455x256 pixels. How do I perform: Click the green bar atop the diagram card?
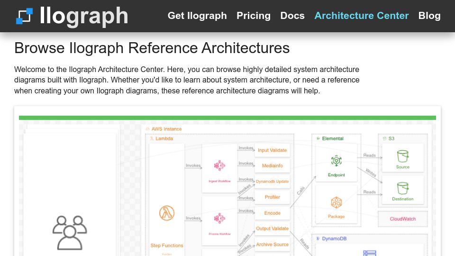tap(227, 118)
